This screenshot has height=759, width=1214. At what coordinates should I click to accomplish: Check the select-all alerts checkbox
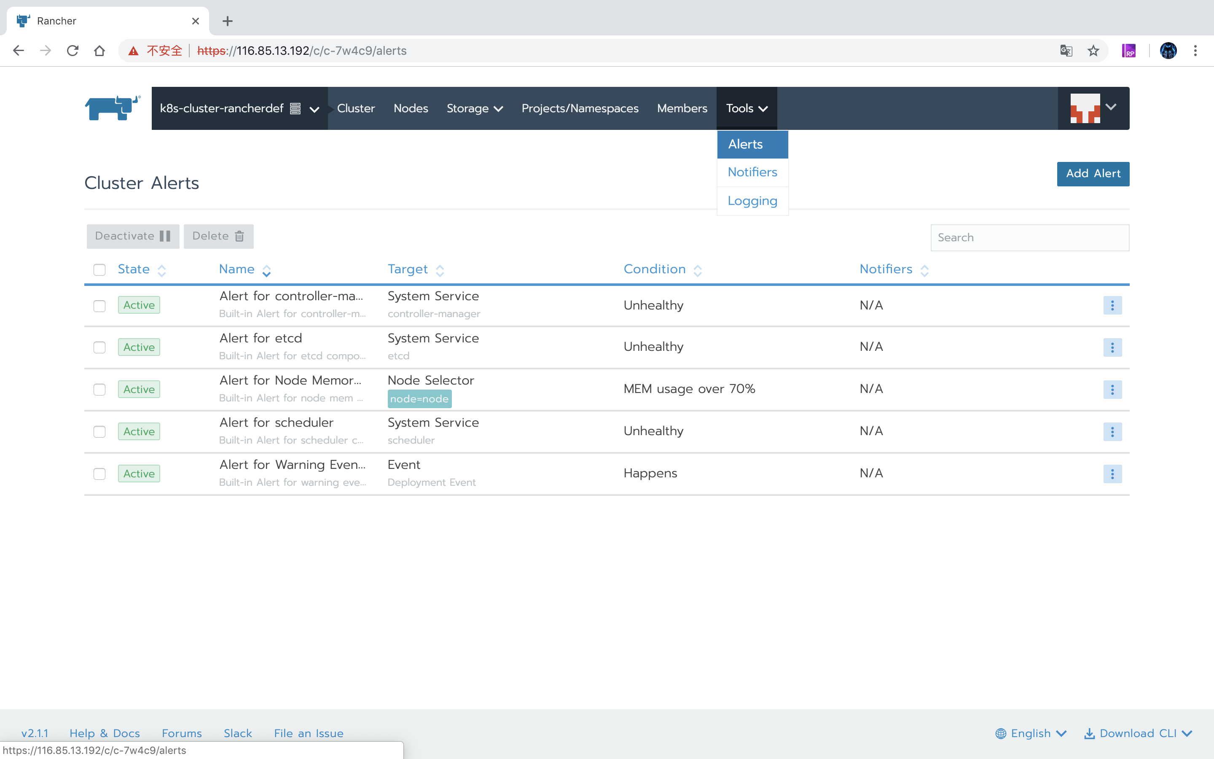tap(99, 270)
